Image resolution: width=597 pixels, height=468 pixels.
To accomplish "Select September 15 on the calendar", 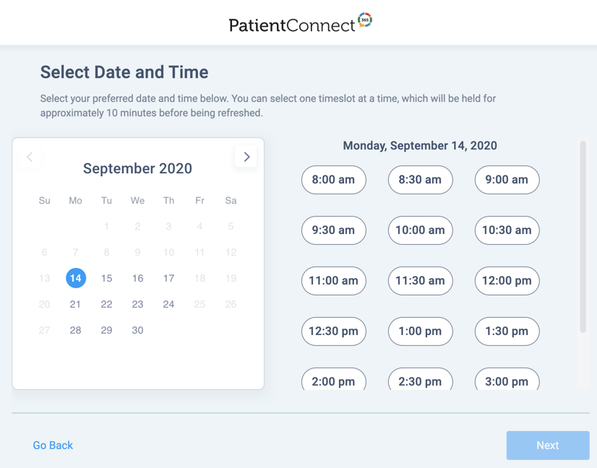I will [x=107, y=278].
